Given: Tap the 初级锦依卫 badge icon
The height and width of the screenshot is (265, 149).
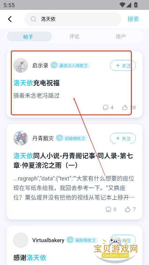Looking at the screenshot, I should click(x=59, y=138).
